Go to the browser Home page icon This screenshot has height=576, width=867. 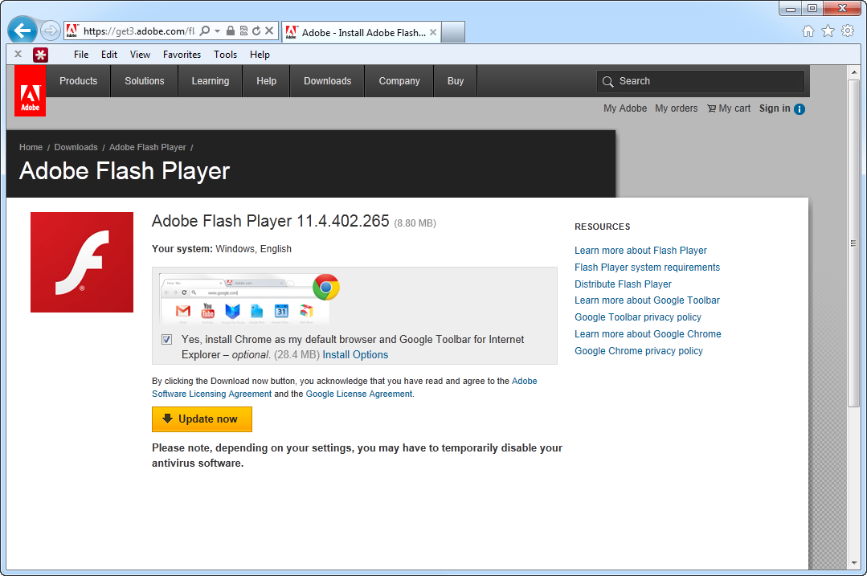tap(808, 31)
